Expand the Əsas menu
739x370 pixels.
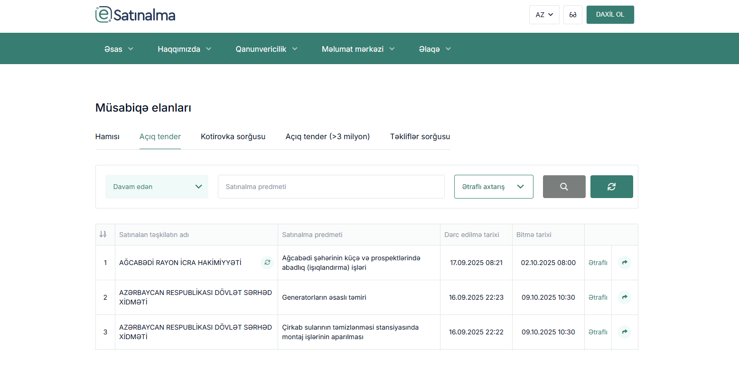(x=119, y=49)
